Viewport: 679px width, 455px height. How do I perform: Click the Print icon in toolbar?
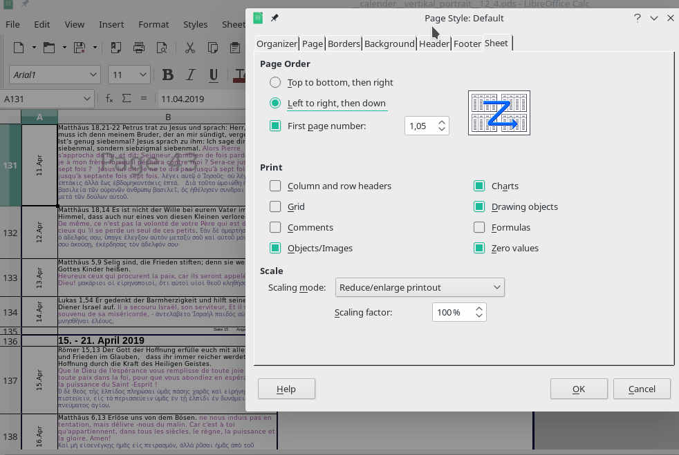[x=139, y=48]
